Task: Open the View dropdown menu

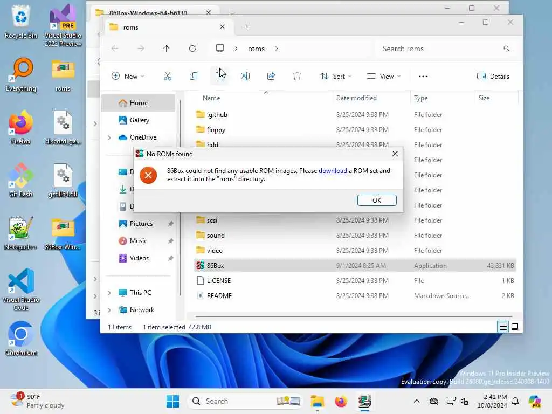Action: click(x=384, y=76)
